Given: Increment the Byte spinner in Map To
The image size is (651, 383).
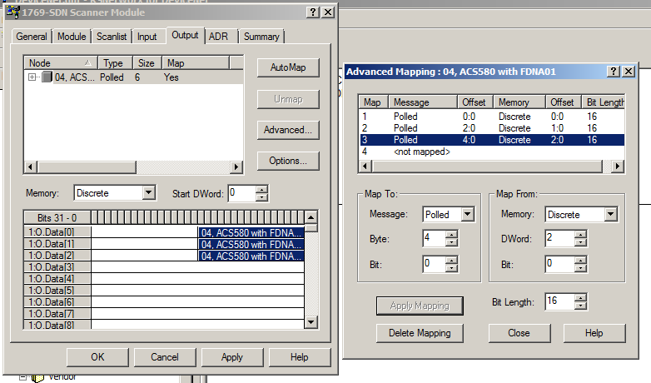Looking at the screenshot, I should point(451,235).
